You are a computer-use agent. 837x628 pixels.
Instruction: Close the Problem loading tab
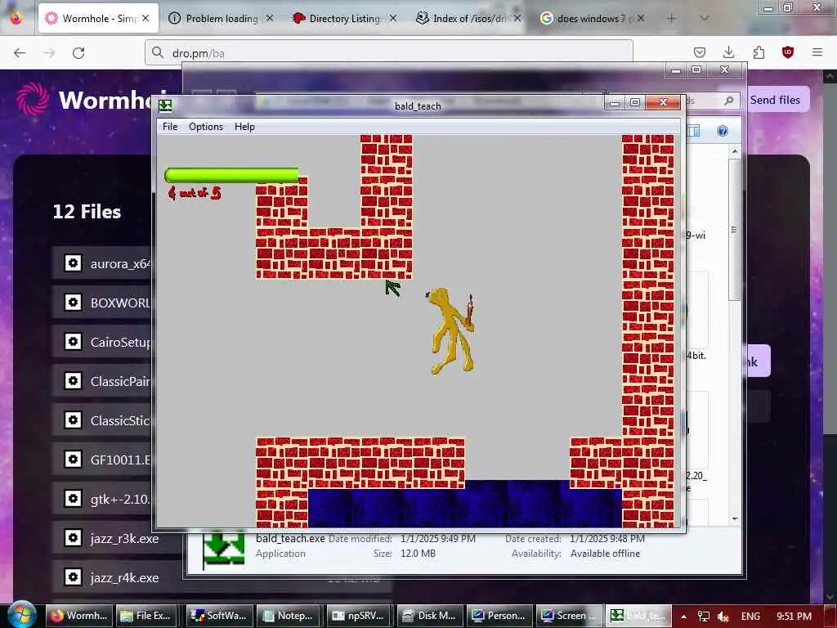coord(270,18)
